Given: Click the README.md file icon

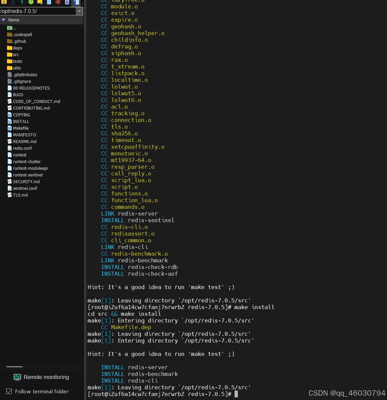Looking at the screenshot, I should (x=10, y=141).
